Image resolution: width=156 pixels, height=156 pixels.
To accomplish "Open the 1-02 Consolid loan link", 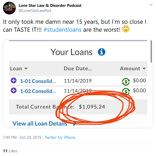I will click(x=38, y=91).
